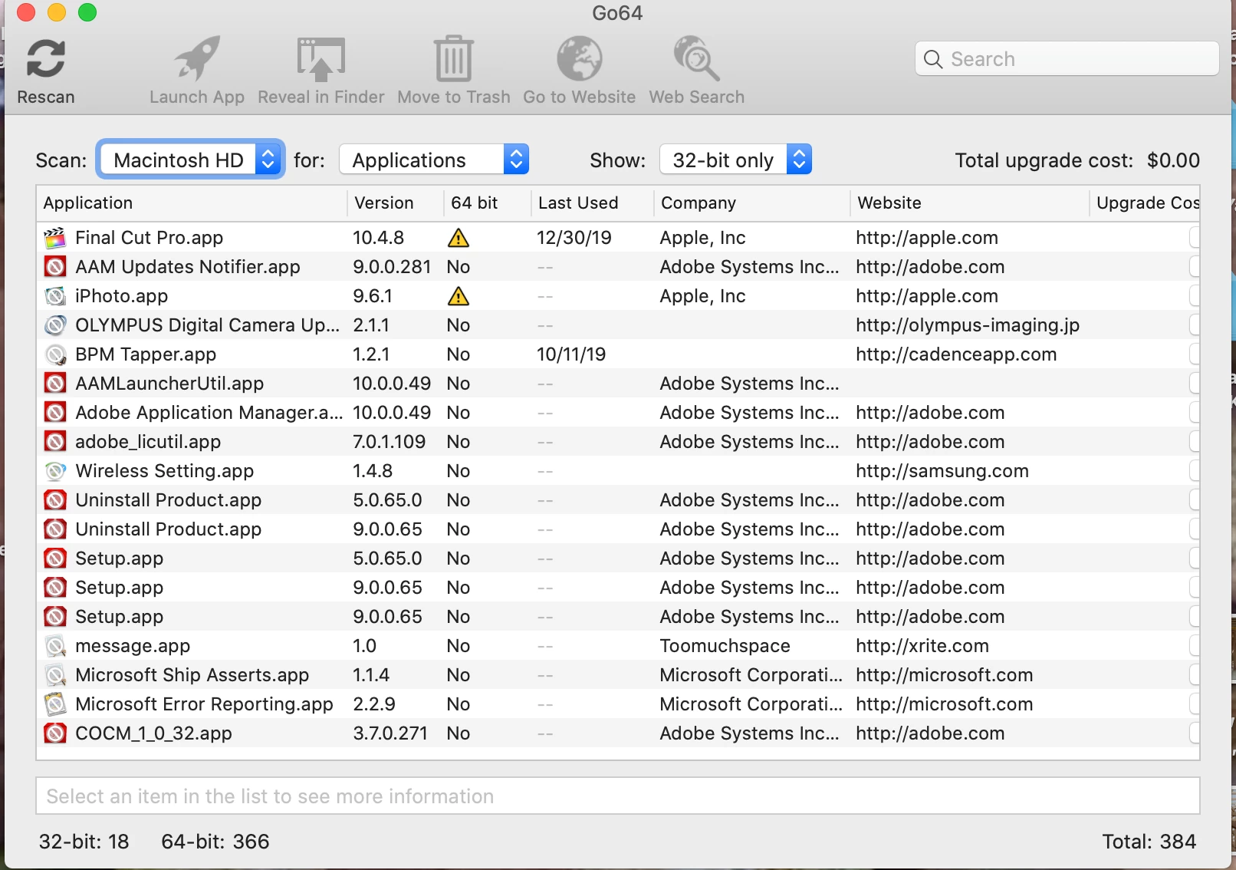Sort by the Version column header
1236x870 pixels.
pyautogui.click(x=395, y=203)
